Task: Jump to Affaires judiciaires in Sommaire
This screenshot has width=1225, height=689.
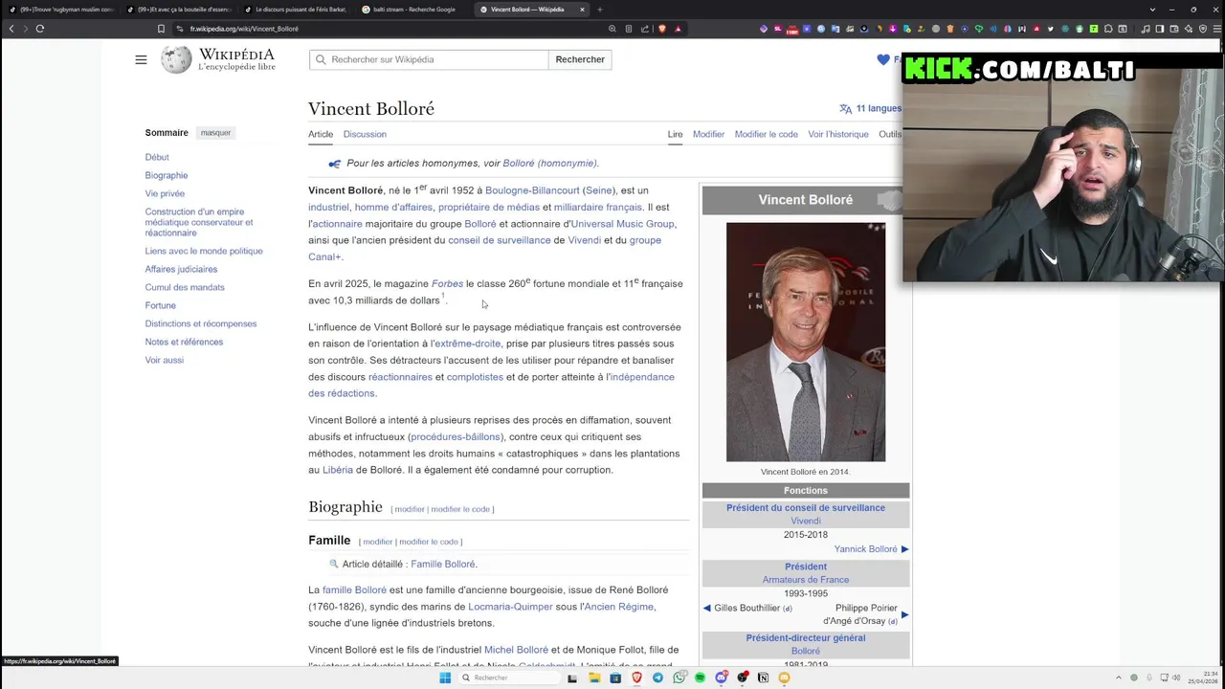Action: point(181,269)
